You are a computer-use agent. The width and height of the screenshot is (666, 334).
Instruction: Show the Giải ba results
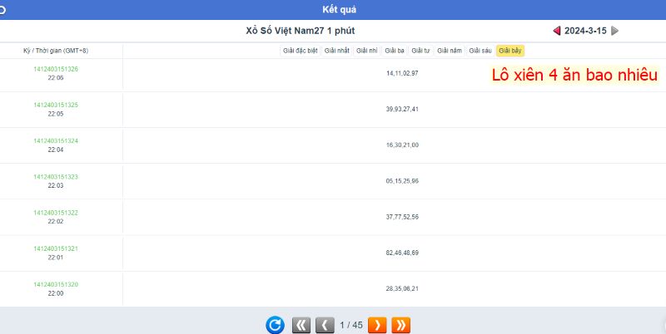(x=395, y=51)
